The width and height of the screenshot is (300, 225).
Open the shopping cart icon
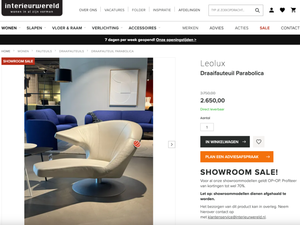click(293, 10)
